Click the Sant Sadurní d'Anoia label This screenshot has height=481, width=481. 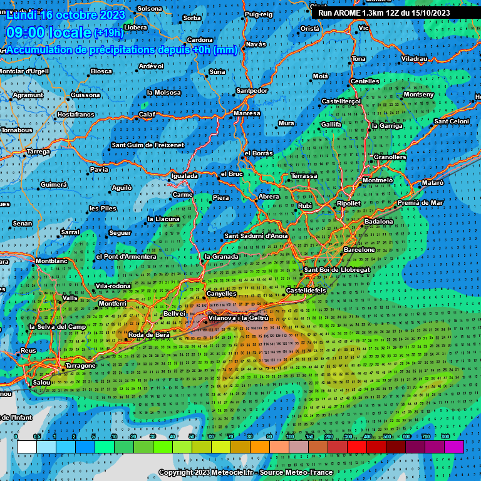click(256, 236)
